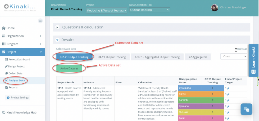The image size is (259, 121).
Task: Open the Learn Kinaki side panel
Action: (253, 60)
